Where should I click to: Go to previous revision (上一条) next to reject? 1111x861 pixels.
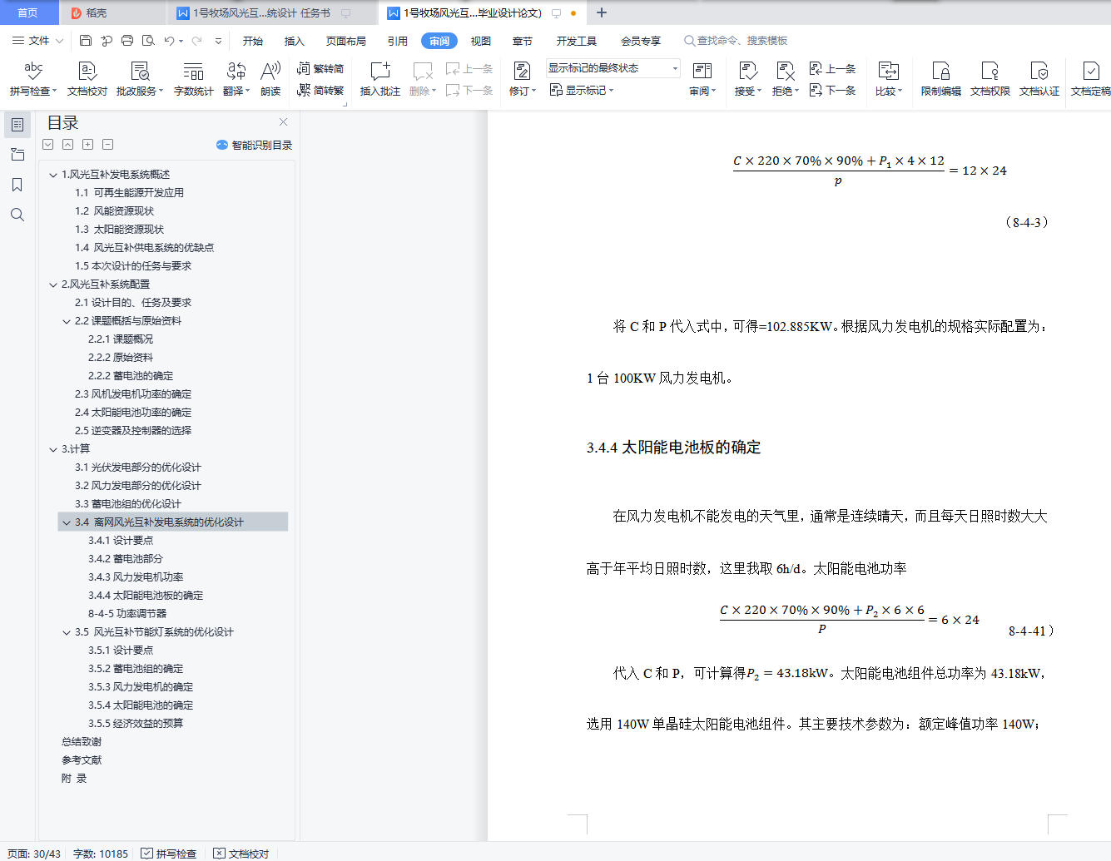click(x=832, y=69)
